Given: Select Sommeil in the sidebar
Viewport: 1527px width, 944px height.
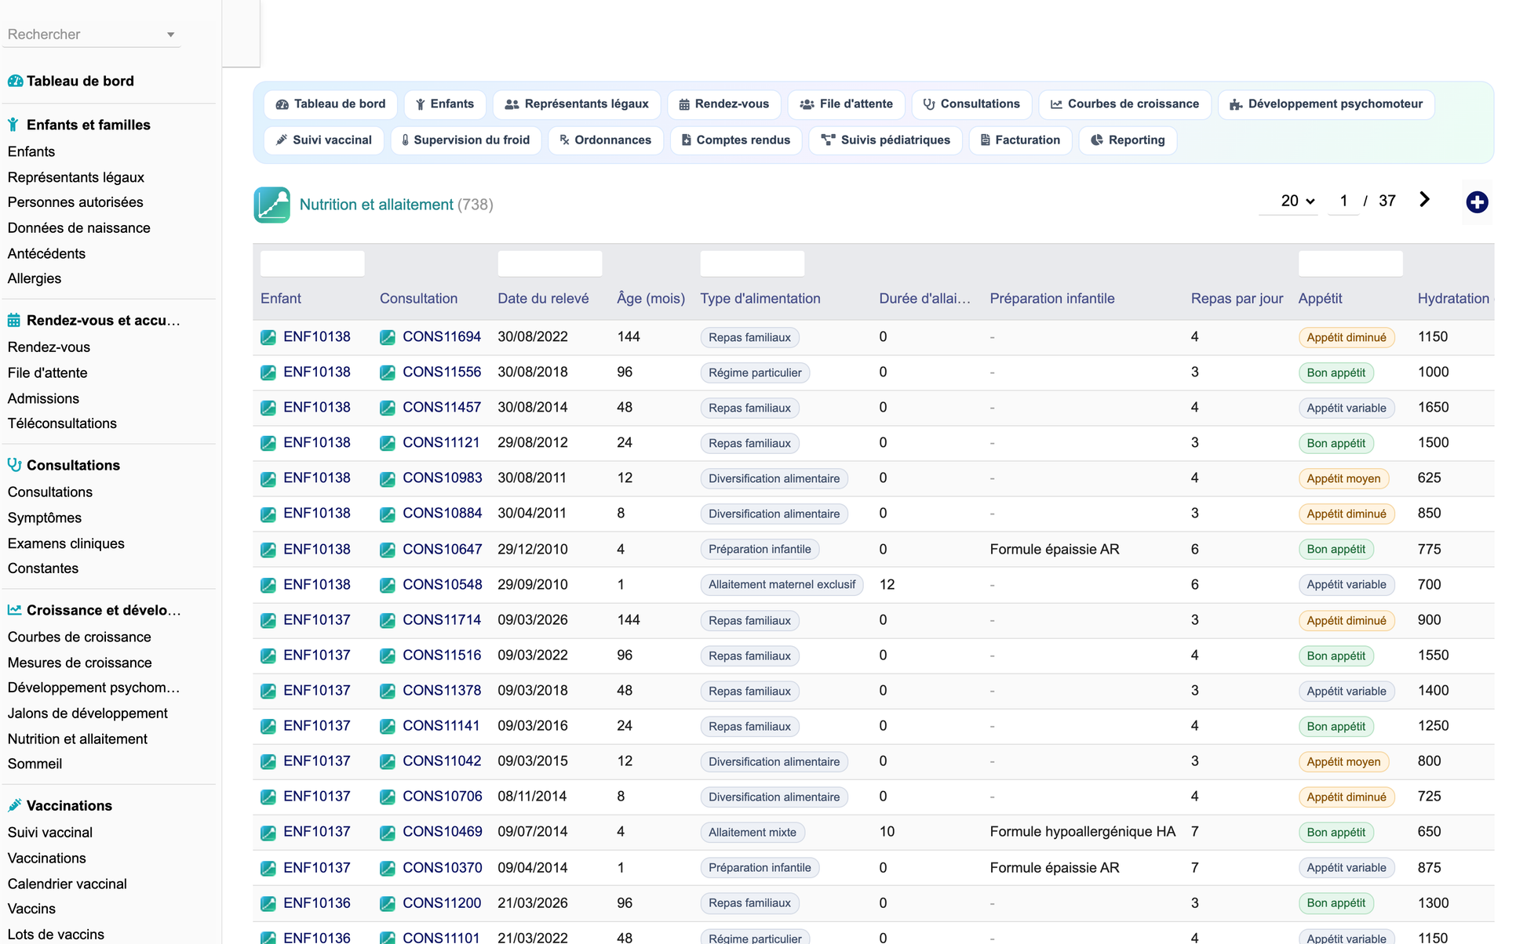Looking at the screenshot, I should tap(35, 764).
